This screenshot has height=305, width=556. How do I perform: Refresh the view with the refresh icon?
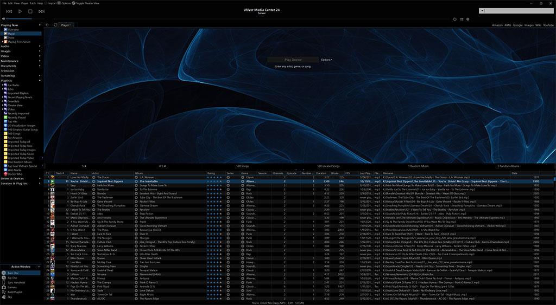click(x=55, y=25)
